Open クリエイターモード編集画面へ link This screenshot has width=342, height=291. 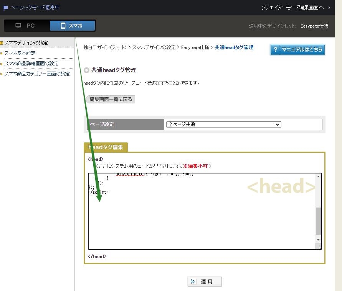(292, 7)
